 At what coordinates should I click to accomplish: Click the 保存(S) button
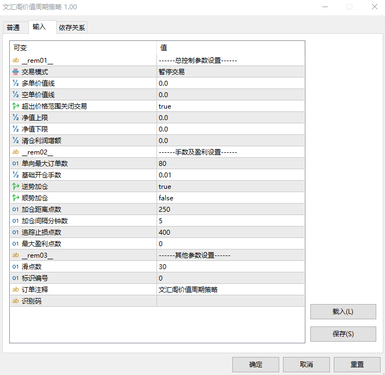pos(342,334)
